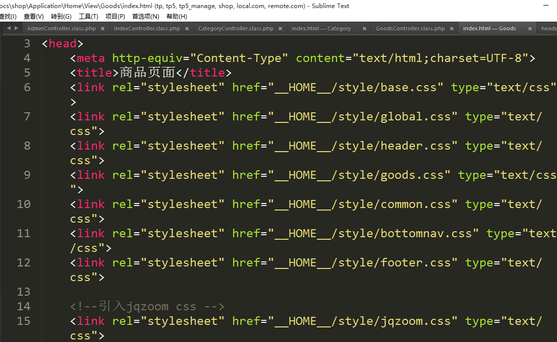Open the 帮助(H) menu
Image resolution: width=557 pixels, height=342 pixels.
point(177,17)
